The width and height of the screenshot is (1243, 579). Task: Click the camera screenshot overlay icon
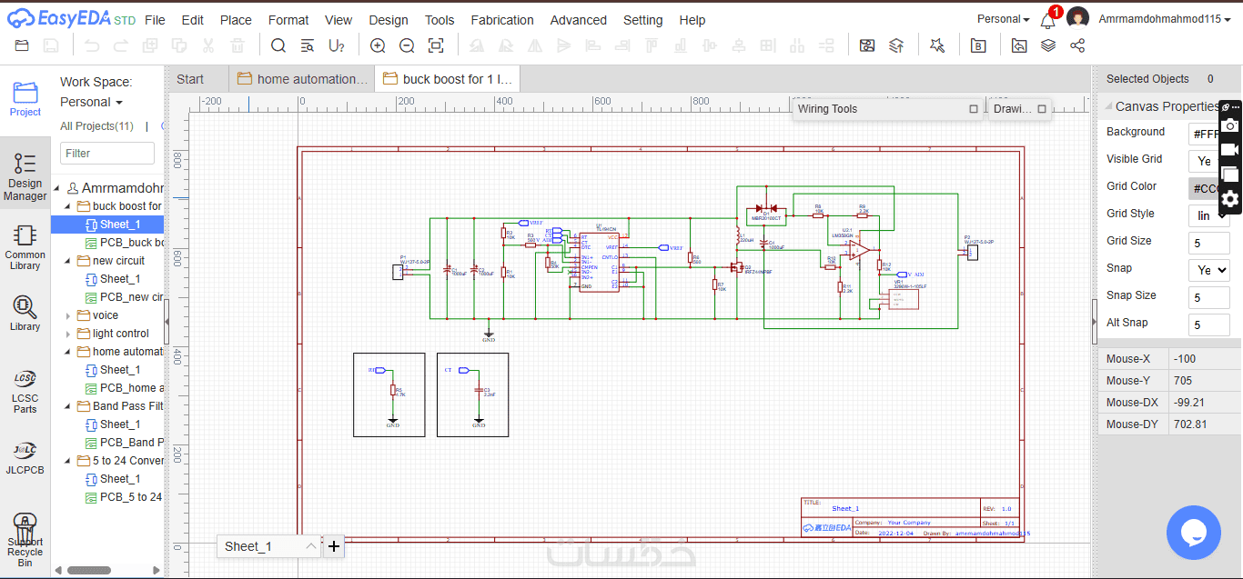[x=1230, y=125]
